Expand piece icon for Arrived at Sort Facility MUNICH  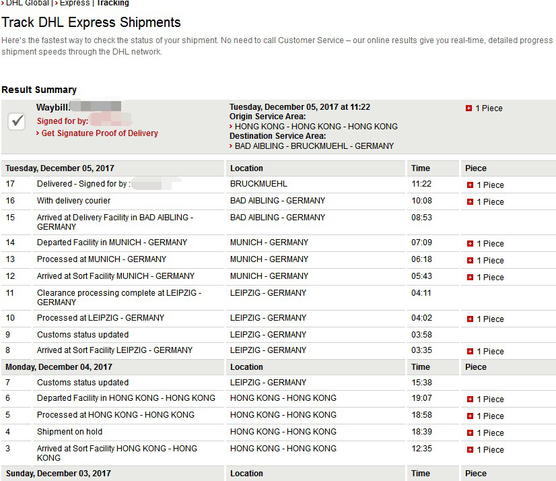470,278
